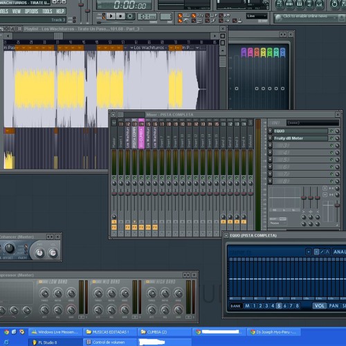Toggle Master track FX button
This screenshot has height=346, width=346.
coord(114,228)
